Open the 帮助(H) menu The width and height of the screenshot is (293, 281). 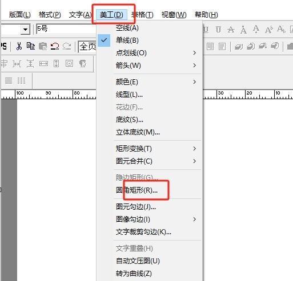coord(206,15)
